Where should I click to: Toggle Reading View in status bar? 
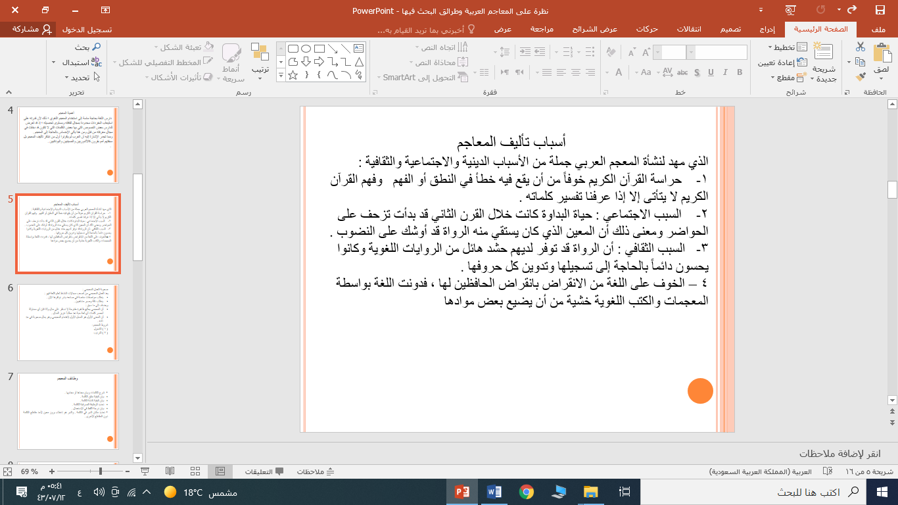pos(170,471)
